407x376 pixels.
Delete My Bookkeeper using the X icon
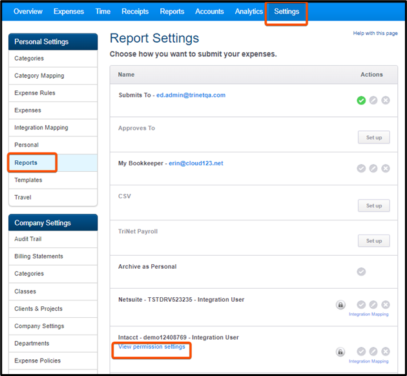click(x=386, y=169)
